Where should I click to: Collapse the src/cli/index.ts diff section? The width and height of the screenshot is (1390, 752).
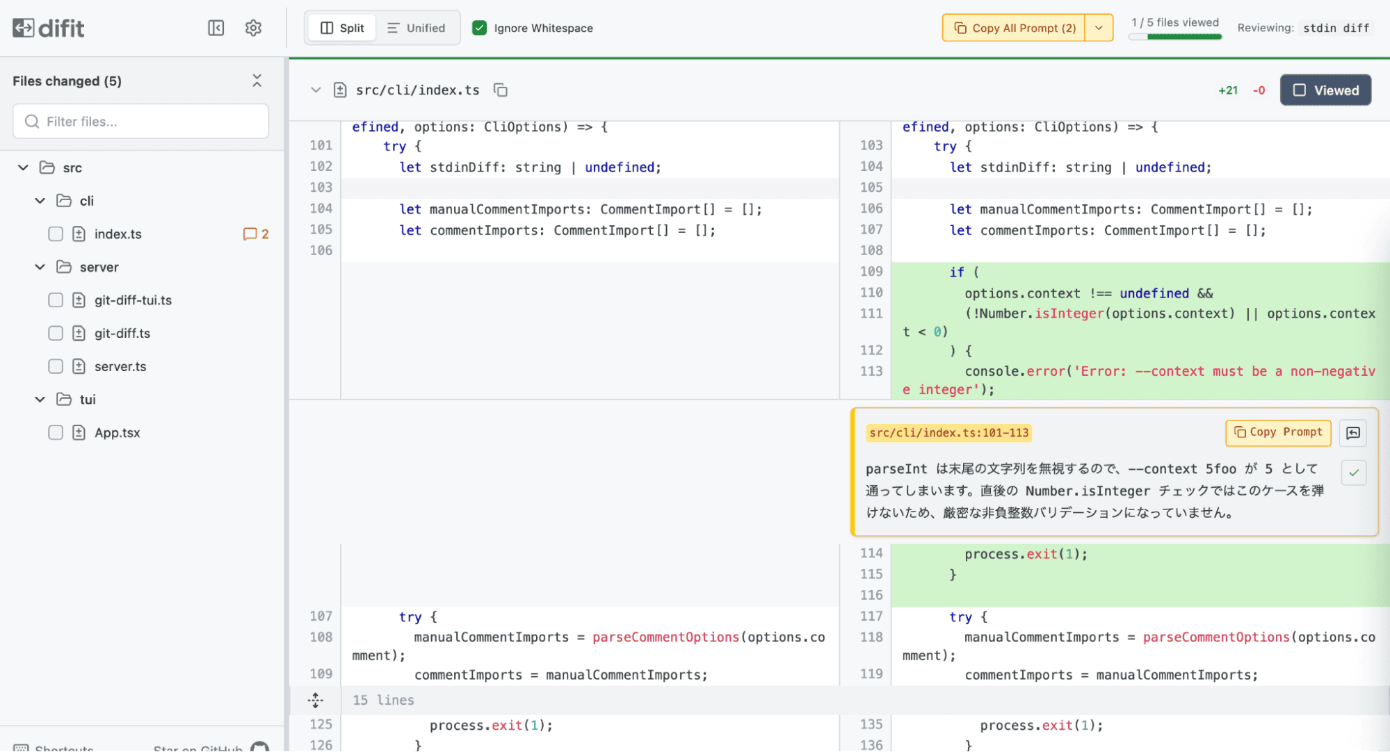coord(316,90)
